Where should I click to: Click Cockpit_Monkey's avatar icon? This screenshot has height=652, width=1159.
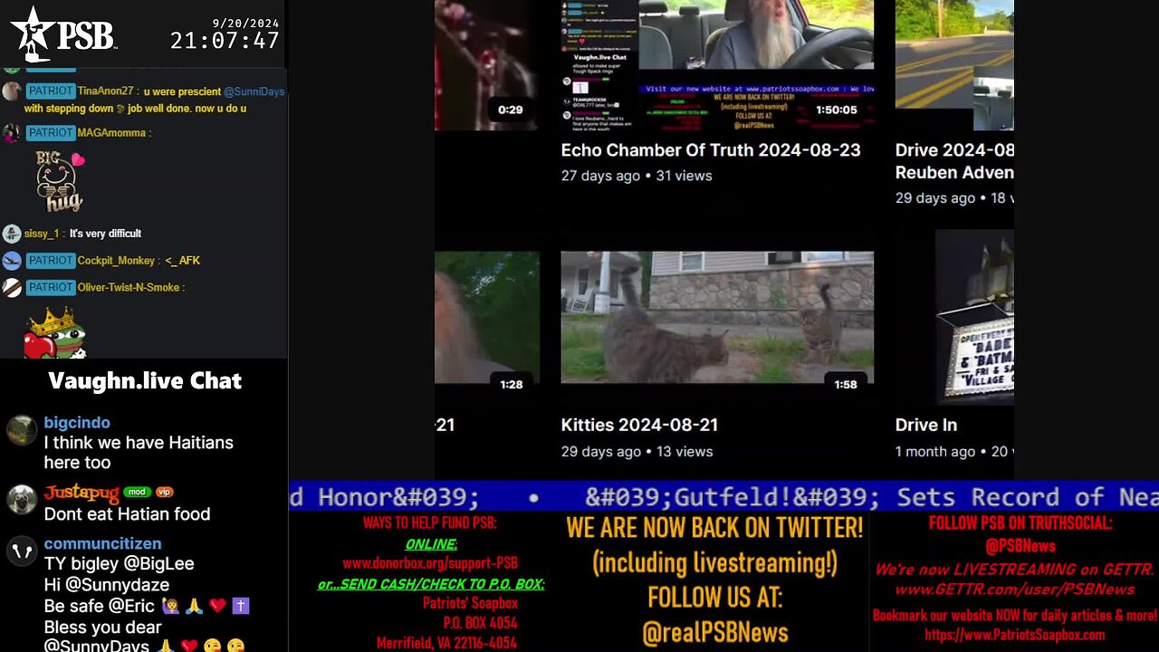pyautogui.click(x=12, y=261)
